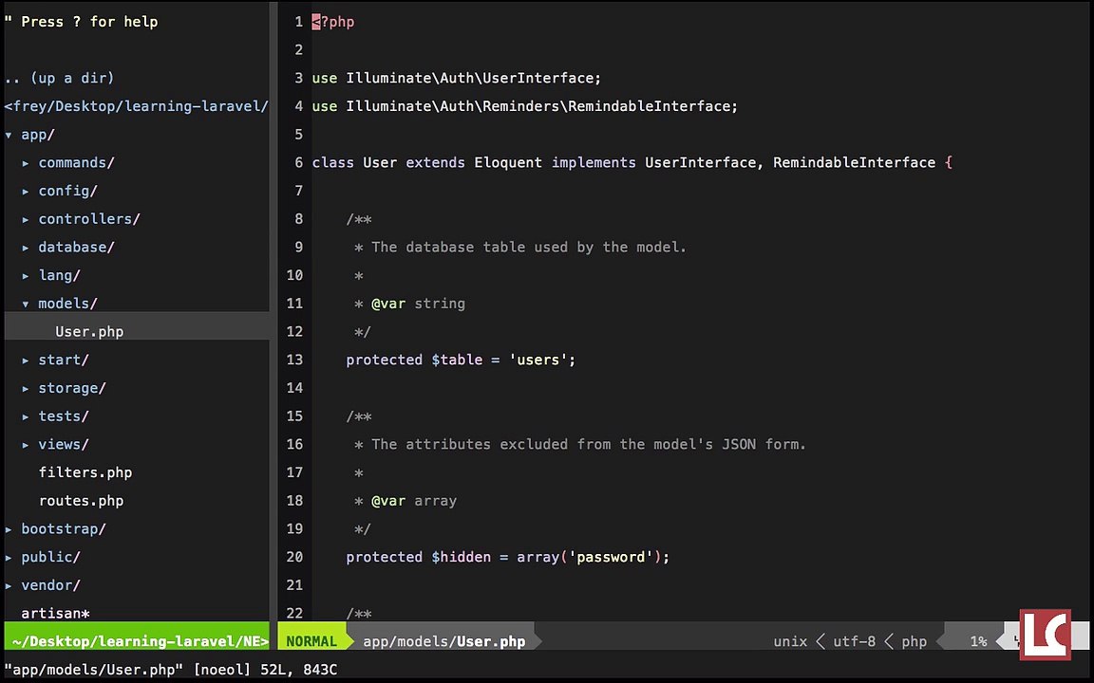Viewport: 1094px width, 683px height.
Task: Click app/models/User.php in status line
Action: click(x=443, y=641)
